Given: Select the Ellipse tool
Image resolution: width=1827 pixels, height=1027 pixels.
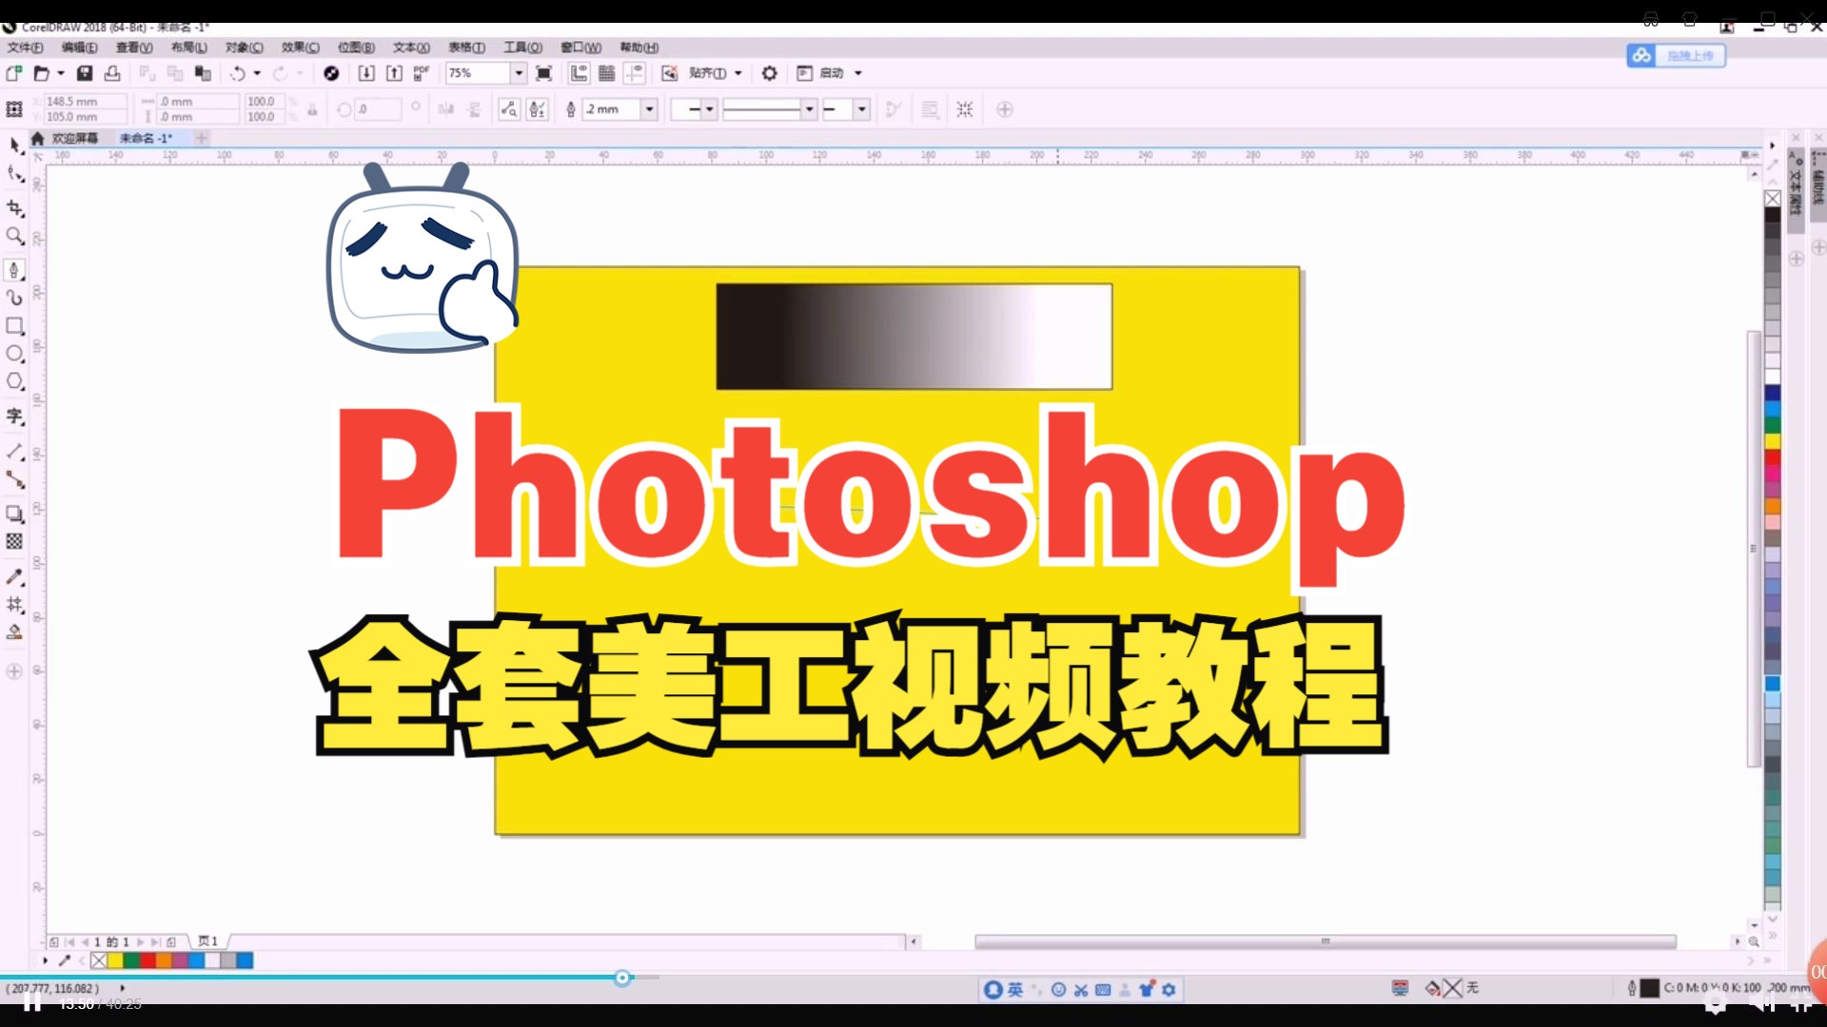Looking at the screenshot, I should [x=15, y=354].
